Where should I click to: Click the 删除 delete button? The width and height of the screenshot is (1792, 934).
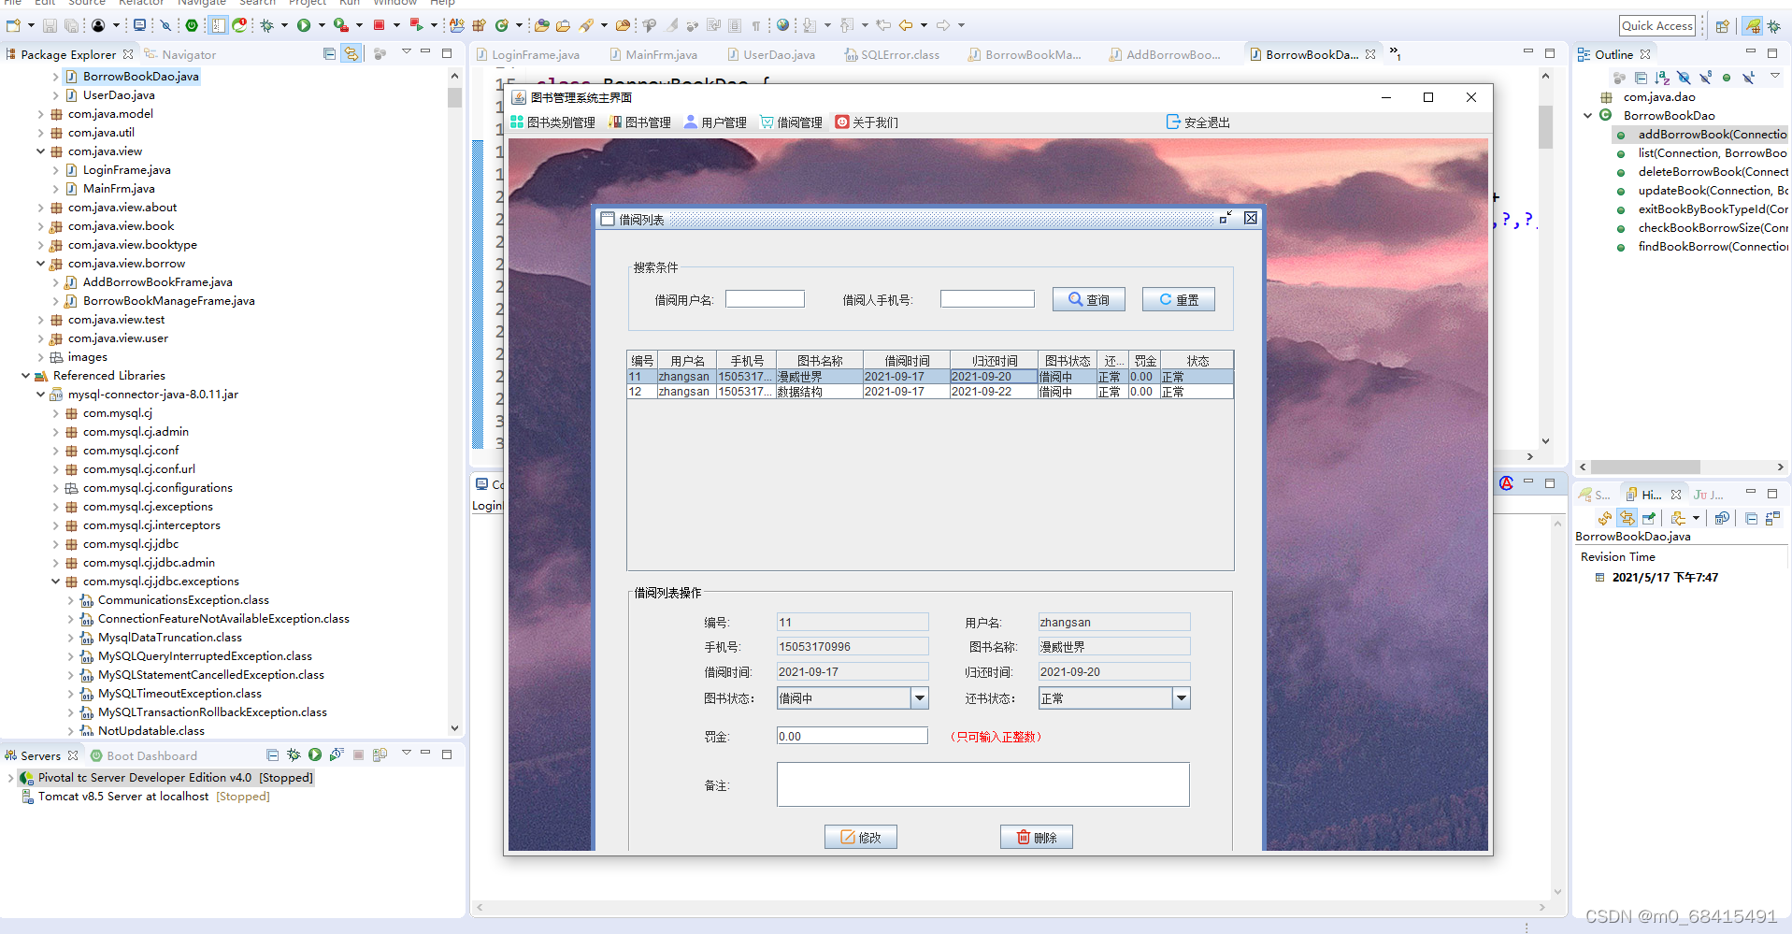pyautogui.click(x=1036, y=837)
